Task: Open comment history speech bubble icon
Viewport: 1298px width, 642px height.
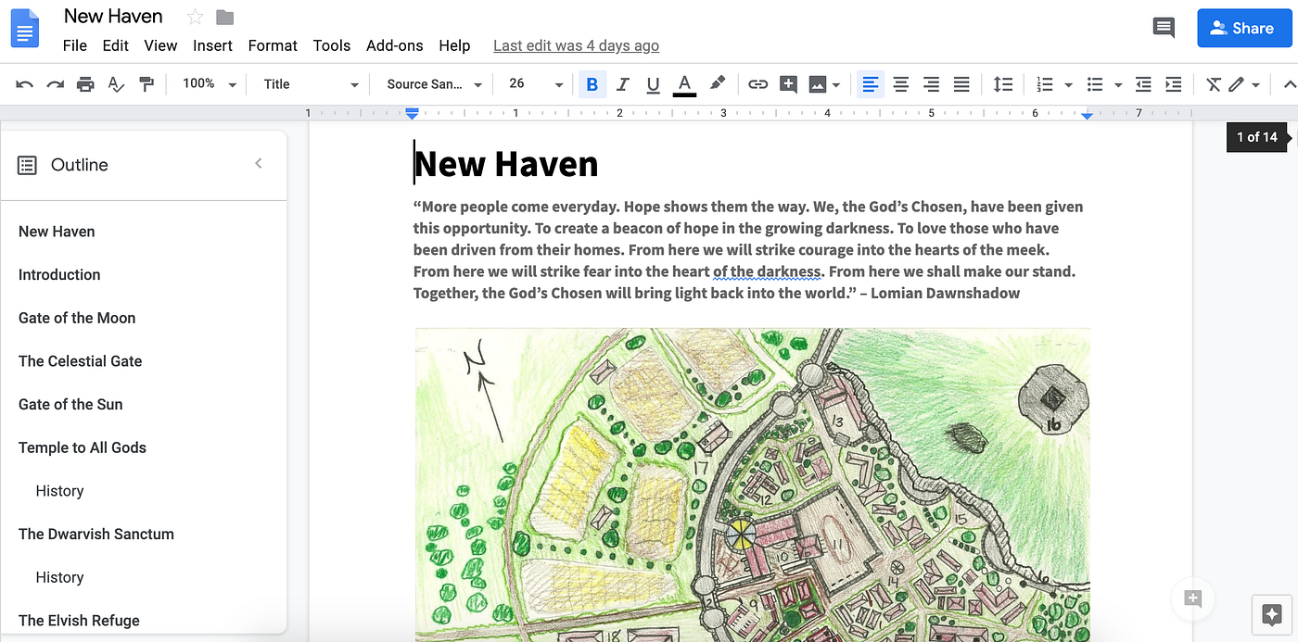Action: click(x=1164, y=28)
